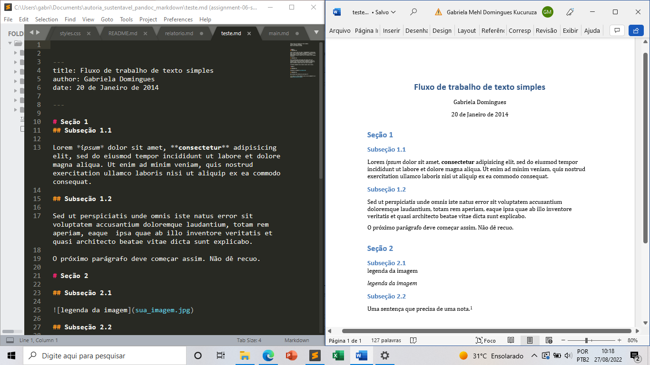Open the Comments pane in Word

coord(616,30)
